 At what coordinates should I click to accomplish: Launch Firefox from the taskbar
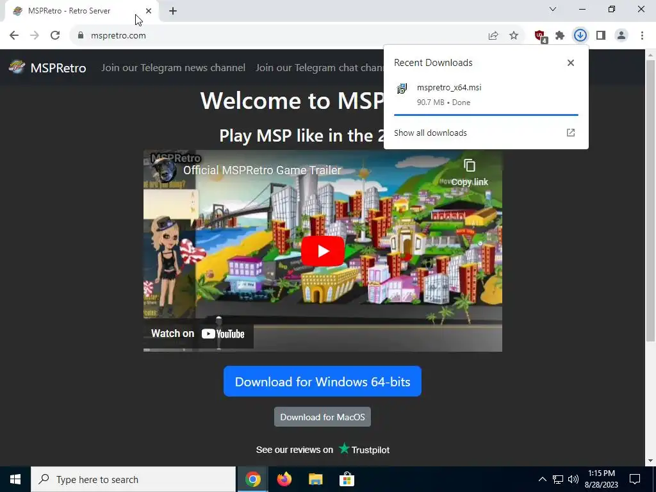coord(284,479)
